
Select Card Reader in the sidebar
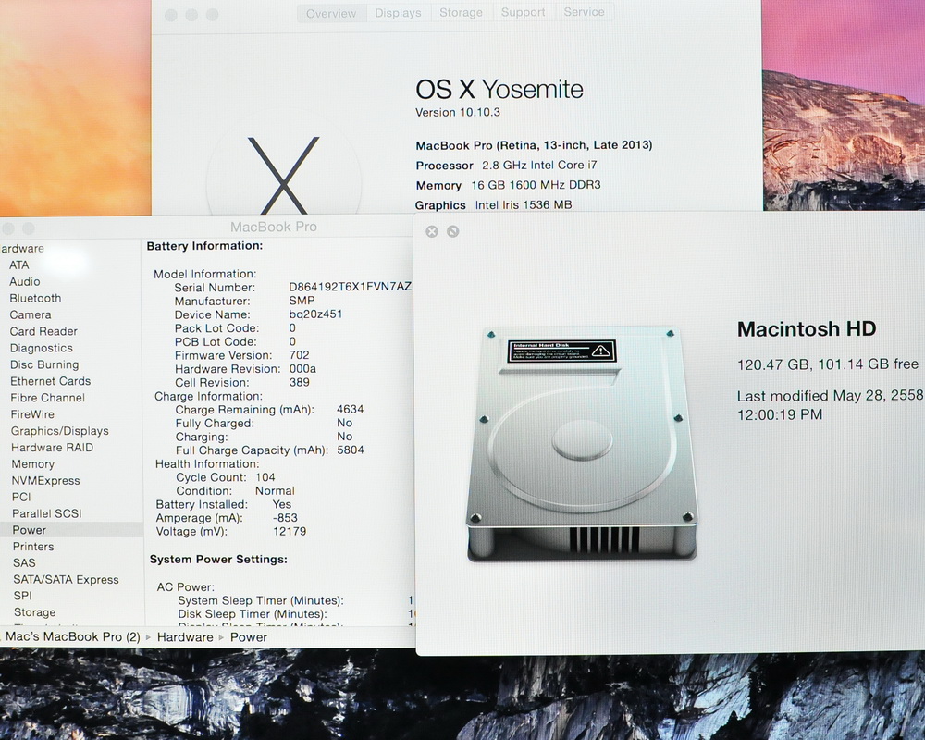click(43, 331)
